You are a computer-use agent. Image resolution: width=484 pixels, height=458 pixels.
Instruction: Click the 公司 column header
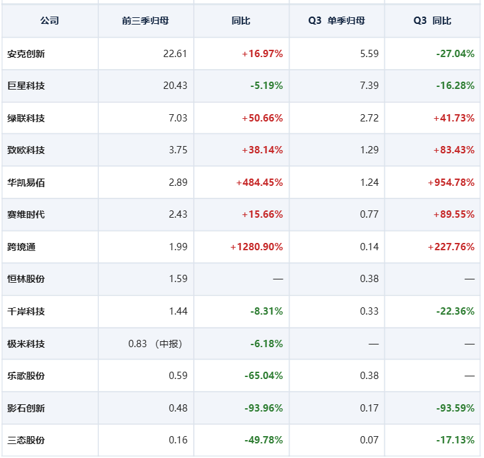[49, 21]
